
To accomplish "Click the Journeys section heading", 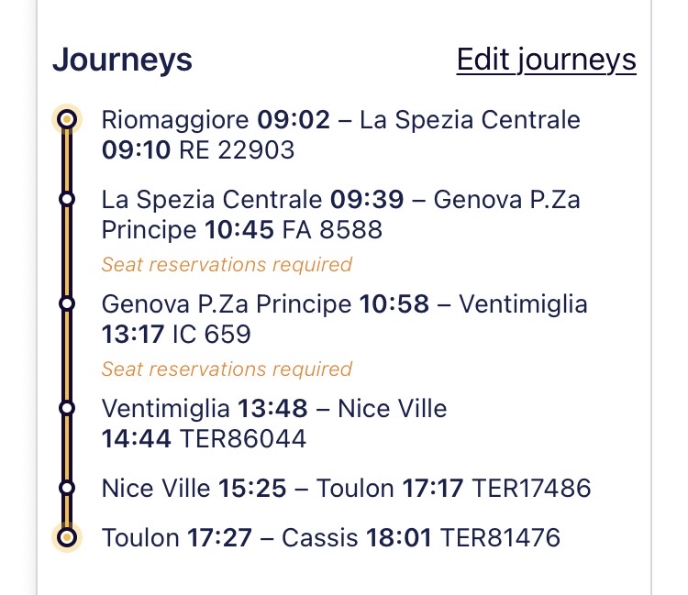I will pyautogui.click(x=122, y=60).
